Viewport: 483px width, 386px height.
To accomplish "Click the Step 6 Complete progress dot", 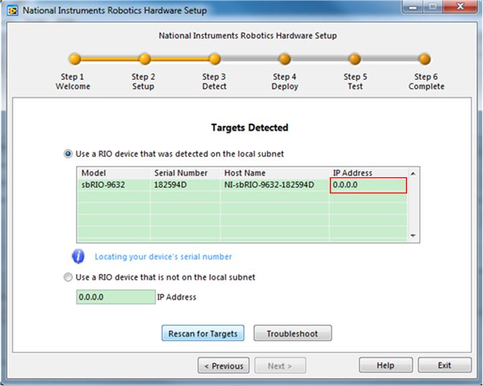I will [425, 59].
